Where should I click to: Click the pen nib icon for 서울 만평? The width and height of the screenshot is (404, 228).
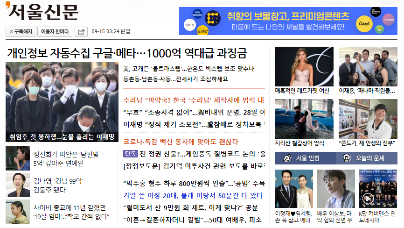tap(287, 158)
